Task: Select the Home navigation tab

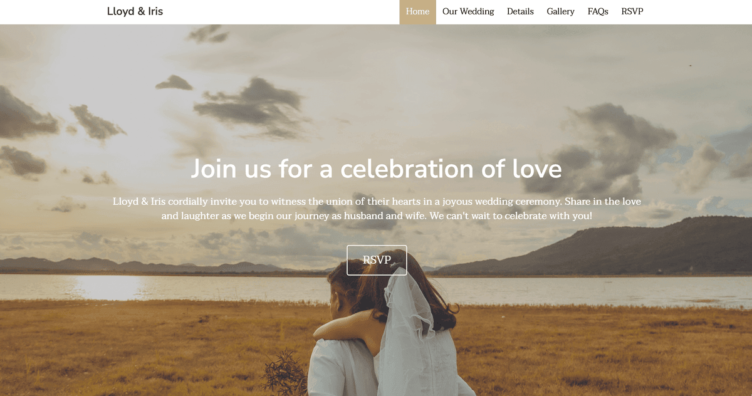Action: click(417, 12)
